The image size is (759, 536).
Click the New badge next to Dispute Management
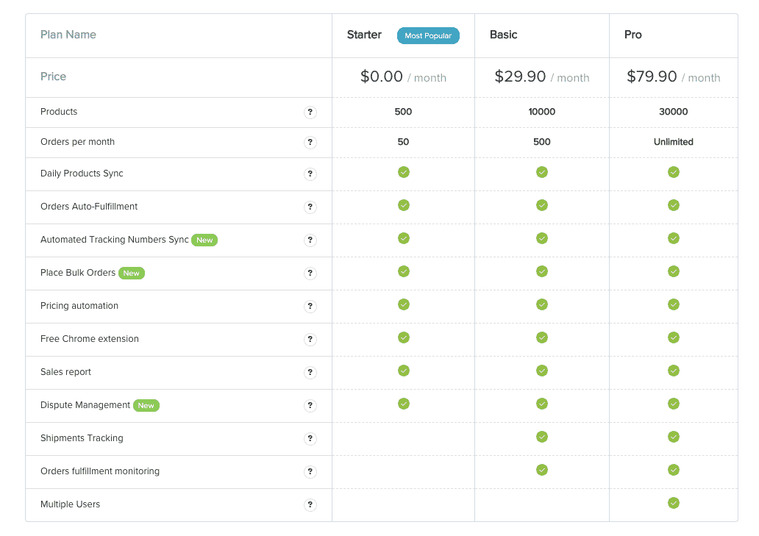click(146, 406)
